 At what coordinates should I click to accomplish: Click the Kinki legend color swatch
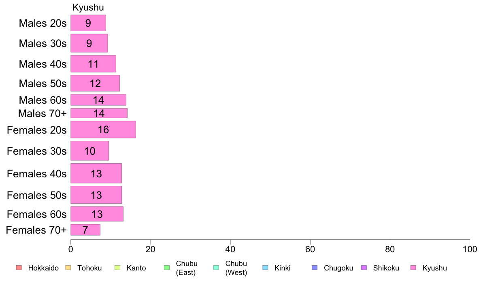click(x=265, y=268)
